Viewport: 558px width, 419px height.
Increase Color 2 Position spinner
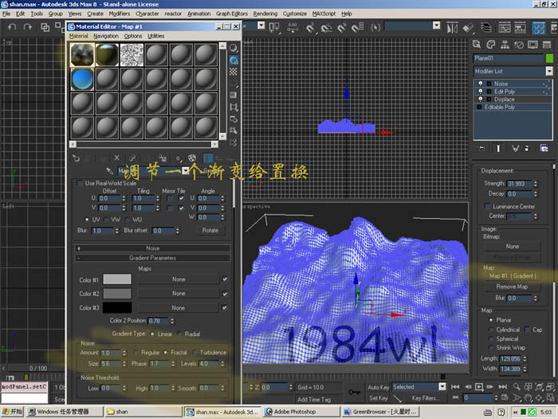point(172,319)
